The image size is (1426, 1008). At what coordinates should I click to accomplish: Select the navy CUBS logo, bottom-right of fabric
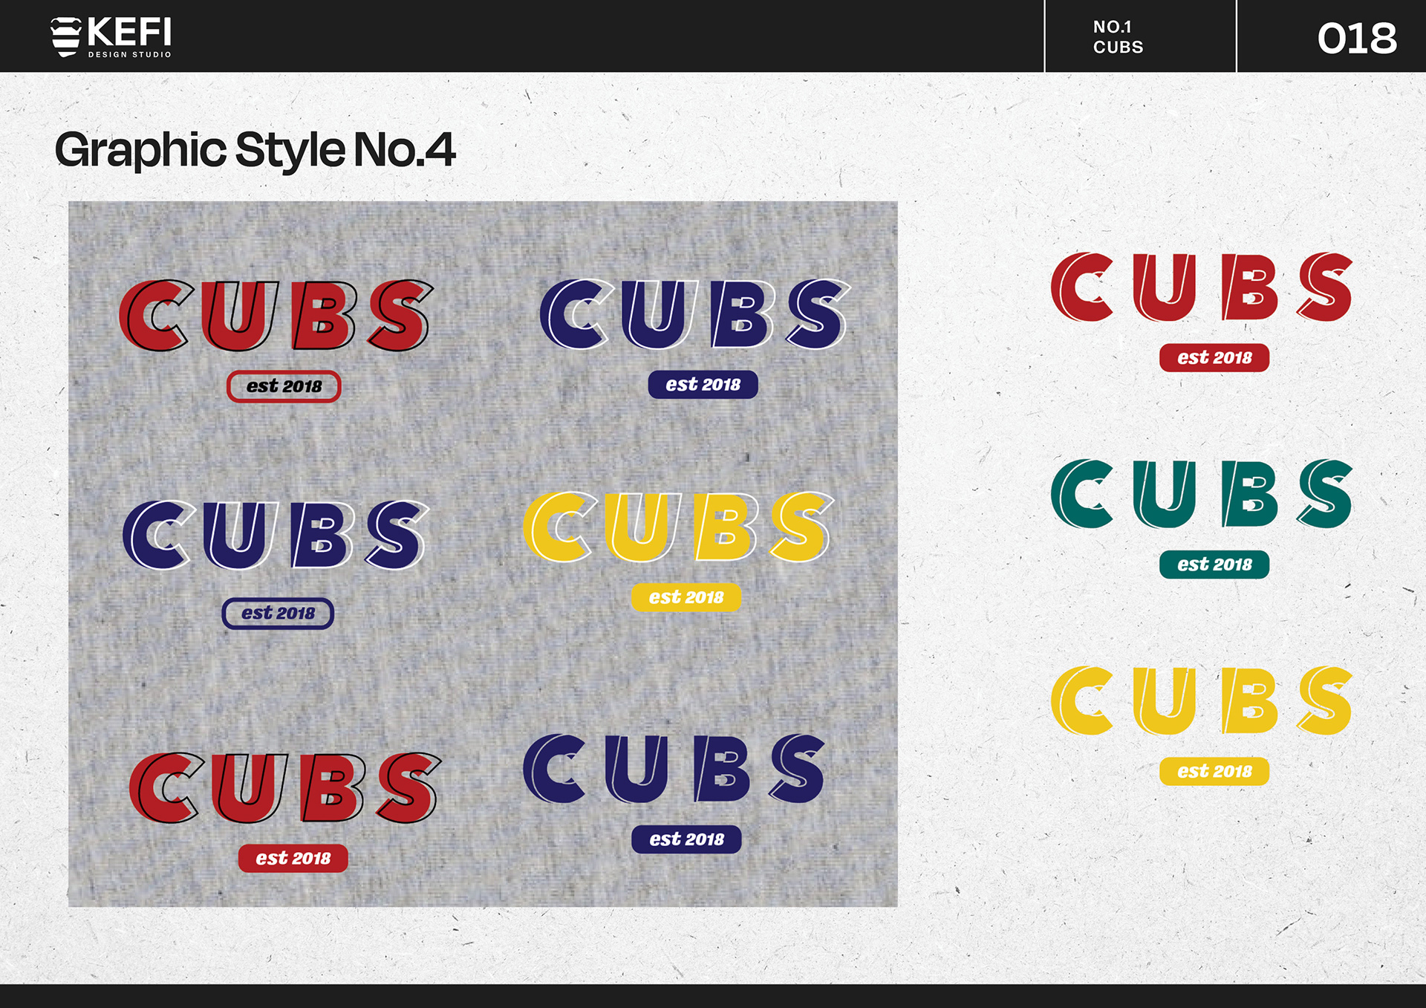pyautogui.click(x=674, y=768)
